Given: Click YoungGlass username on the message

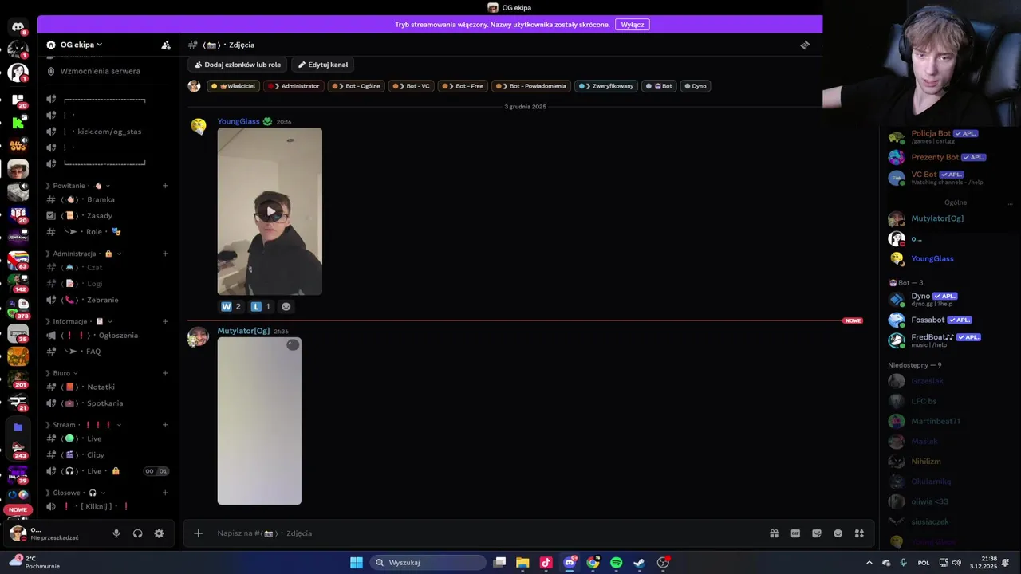Looking at the screenshot, I should click(238, 122).
